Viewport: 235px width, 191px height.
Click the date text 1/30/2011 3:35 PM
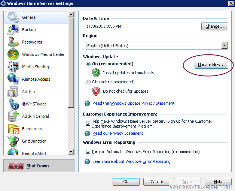coord(104,26)
